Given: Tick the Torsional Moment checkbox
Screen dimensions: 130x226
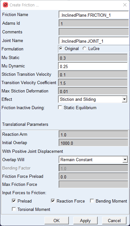Looking at the screenshot, I should click(14, 209).
